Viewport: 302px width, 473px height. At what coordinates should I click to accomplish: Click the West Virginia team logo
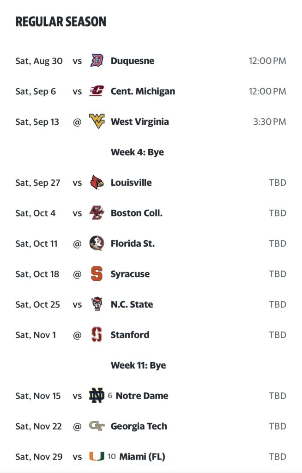[x=97, y=121]
